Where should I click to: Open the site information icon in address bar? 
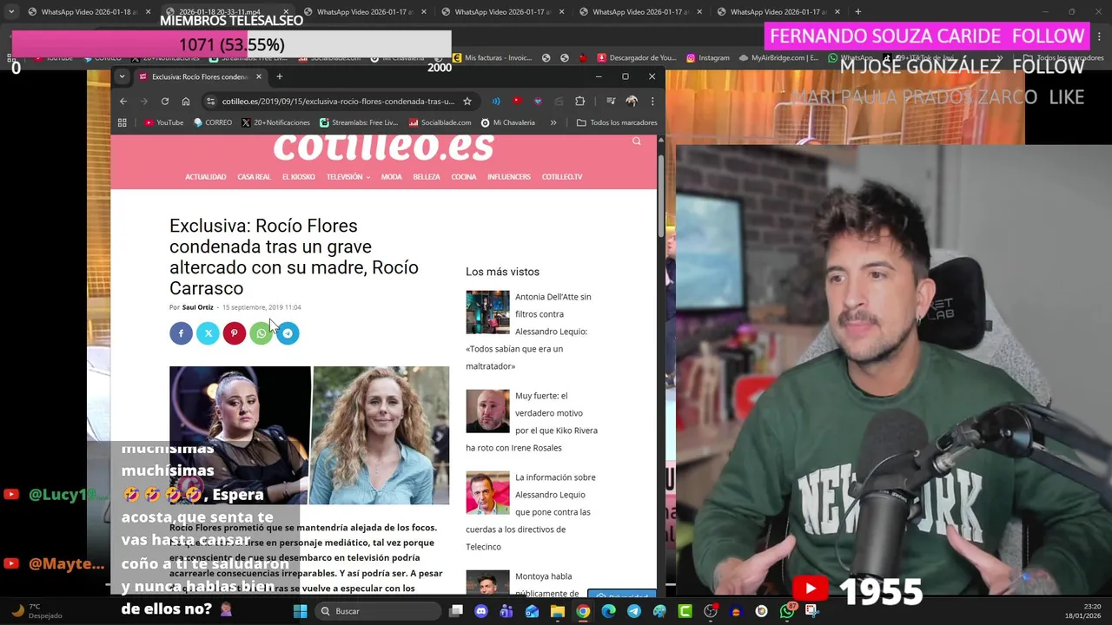point(210,102)
